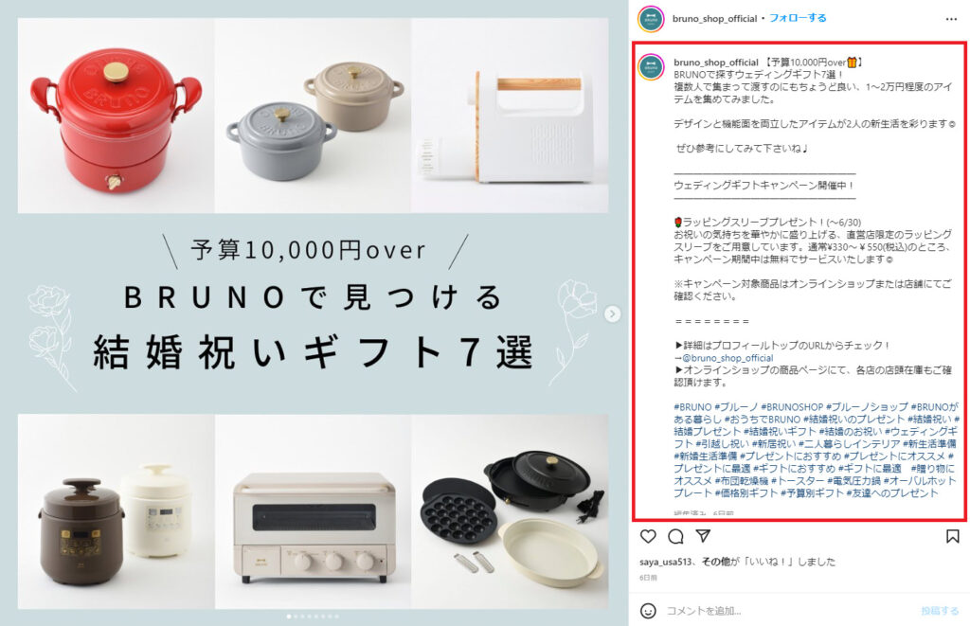
Task: View the その他 list of likers
Action: [716, 562]
